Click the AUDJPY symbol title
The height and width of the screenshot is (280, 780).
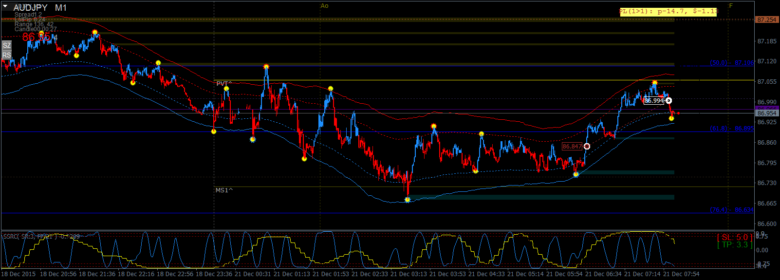click(30, 8)
